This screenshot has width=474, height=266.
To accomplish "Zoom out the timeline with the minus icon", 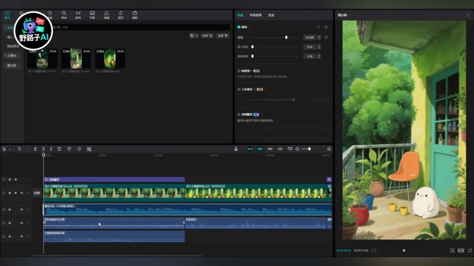I will coord(297,149).
